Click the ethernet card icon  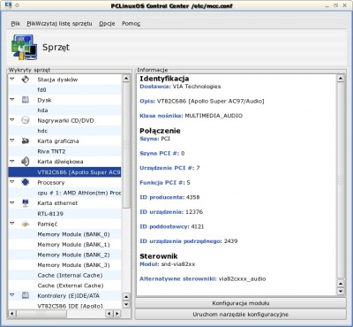26,203
